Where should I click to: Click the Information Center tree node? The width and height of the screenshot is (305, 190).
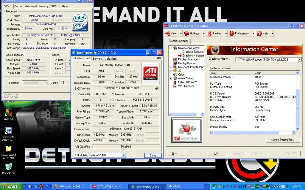click(x=186, y=48)
